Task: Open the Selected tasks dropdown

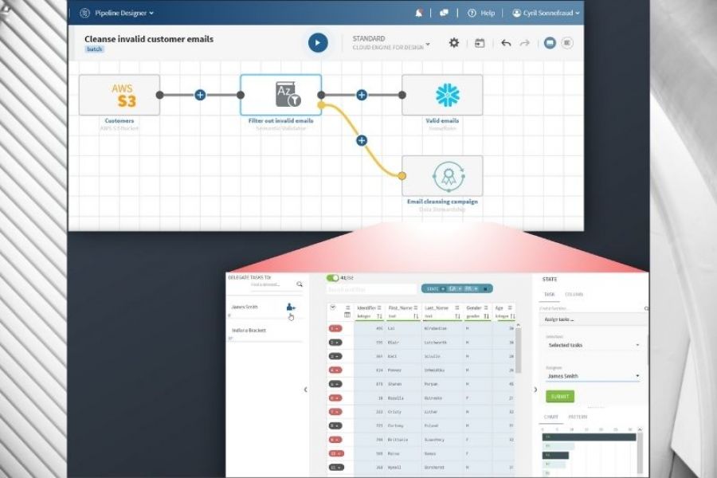Action: click(592, 345)
